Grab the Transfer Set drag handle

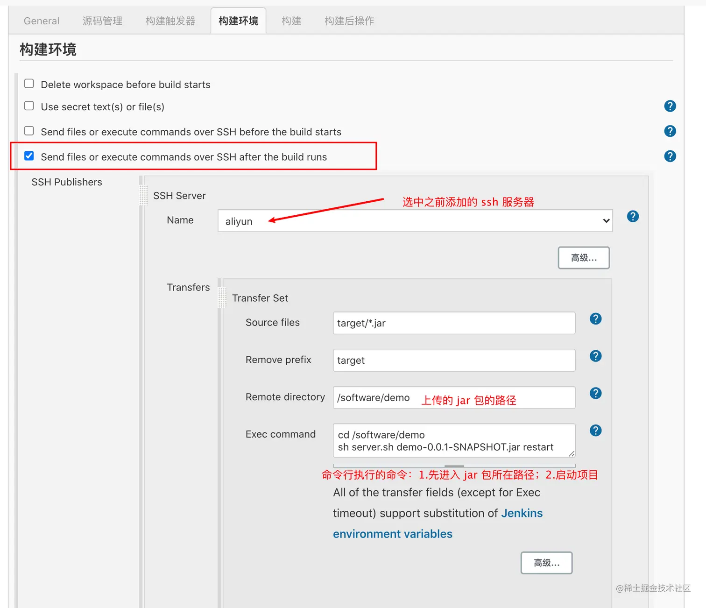pyautogui.click(x=222, y=297)
